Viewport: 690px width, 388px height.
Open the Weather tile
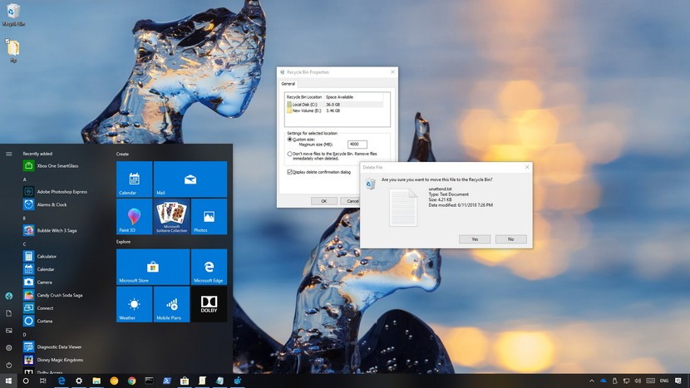coord(134,304)
